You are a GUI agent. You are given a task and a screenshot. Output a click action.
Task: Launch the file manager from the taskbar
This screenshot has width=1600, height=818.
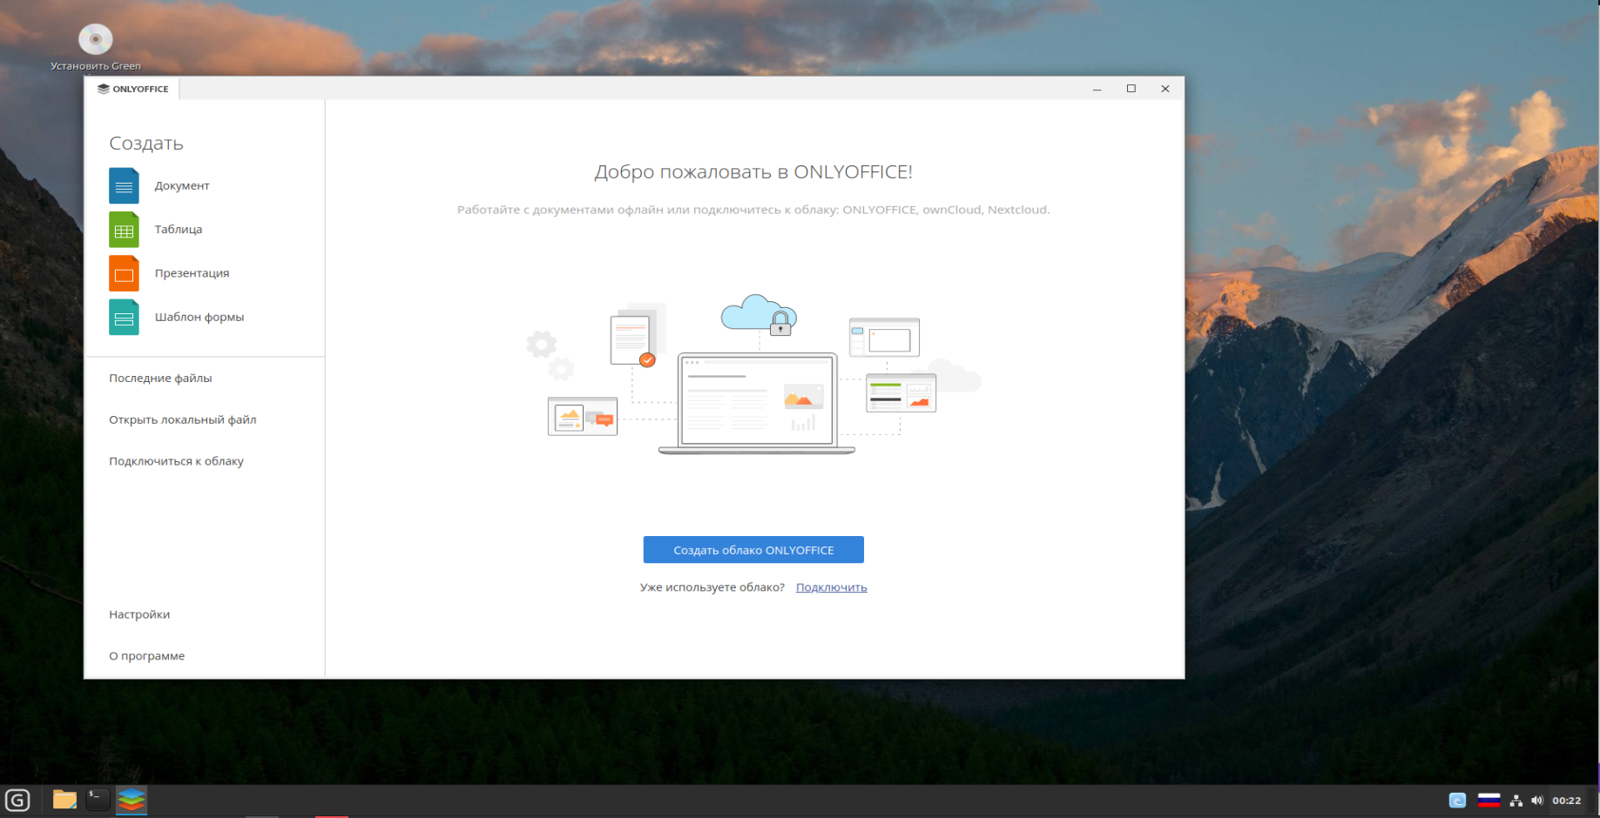pyautogui.click(x=64, y=800)
